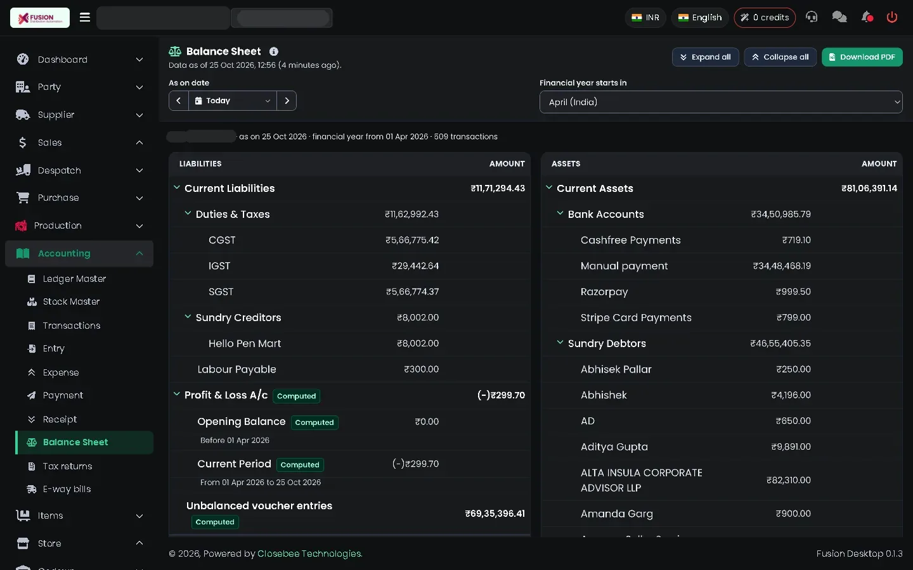Go to the next date arrow
The image size is (913, 570).
pos(287,101)
